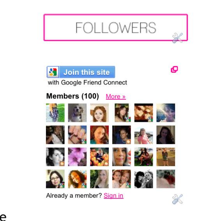Image resolution: width=223 pixels, height=221 pixels.
Task: Select the girl in pink by sea avatar
Action: pyautogui.click(x=143, y=135)
